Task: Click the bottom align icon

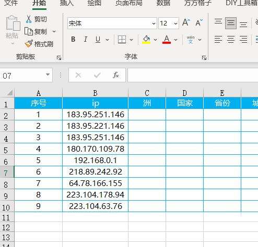Action: click(x=243, y=24)
